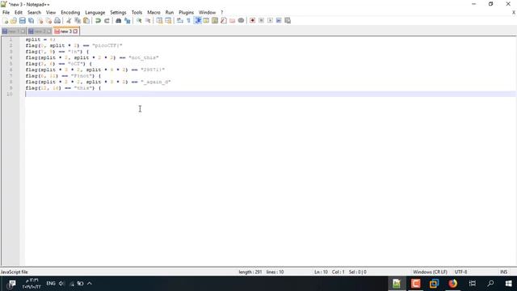This screenshot has height=291, width=517.
Task: Open the Macro menu
Action: click(x=153, y=13)
